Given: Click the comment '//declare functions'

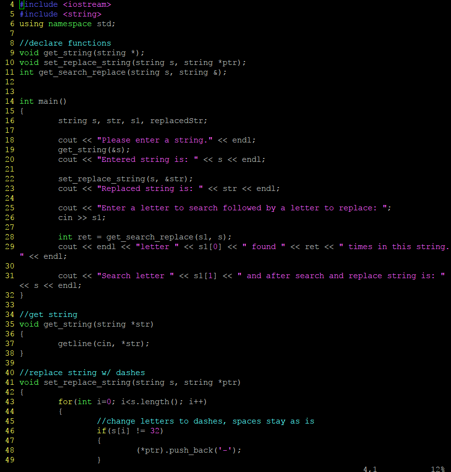Looking at the screenshot, I should 65,43.
